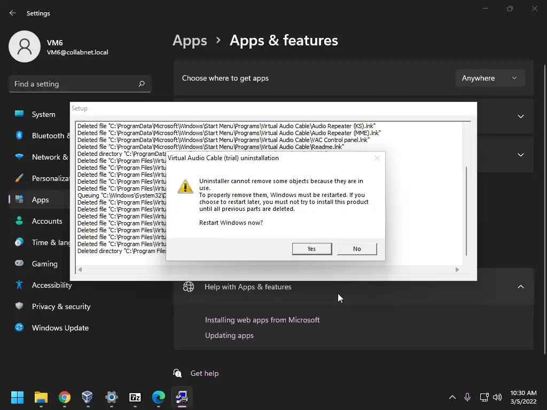This screenshot has width=547, height=410.
Task: Click the Get help link
Action: 205,373
